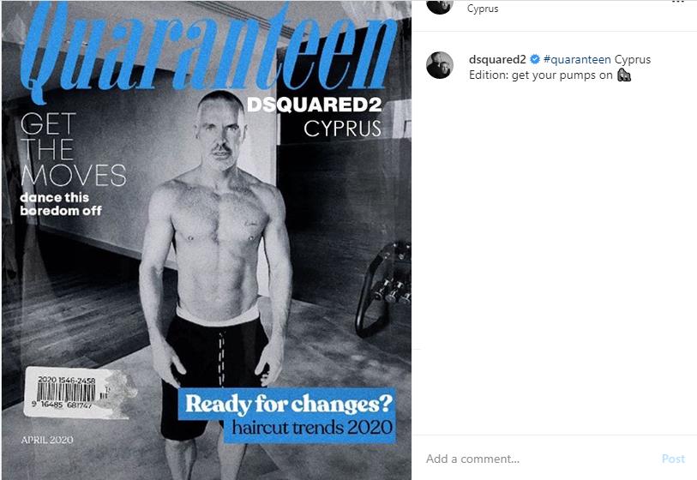Viewport: 697px width, 480px height.
Task: Click the DSQUARED2 text on the cover image
Action: [315, 105]
